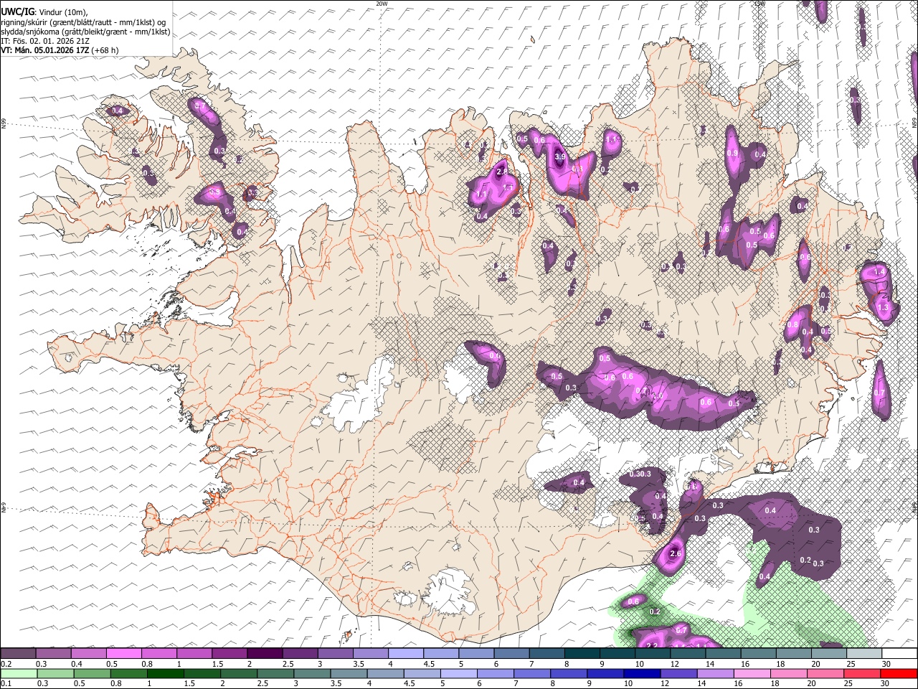Viewport: 918px width, 689px height.
Task: Click the 'rigning/skúrir' description line
Action: pos(83,22)
